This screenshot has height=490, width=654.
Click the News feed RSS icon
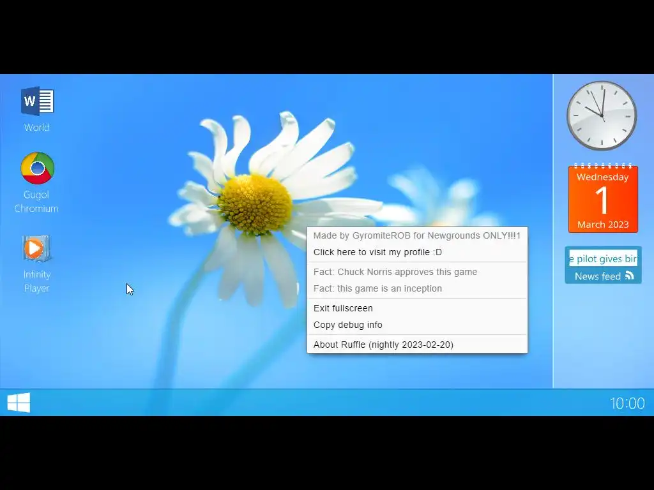pyautogui.click(x=629, y=276)
